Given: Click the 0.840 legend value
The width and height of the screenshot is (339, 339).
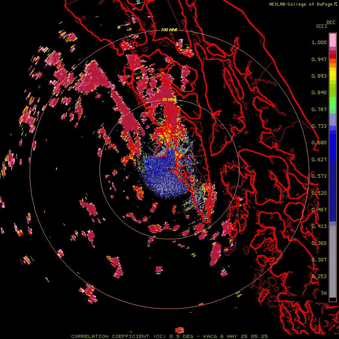Looking at the screenshot, I should (319, 93).
